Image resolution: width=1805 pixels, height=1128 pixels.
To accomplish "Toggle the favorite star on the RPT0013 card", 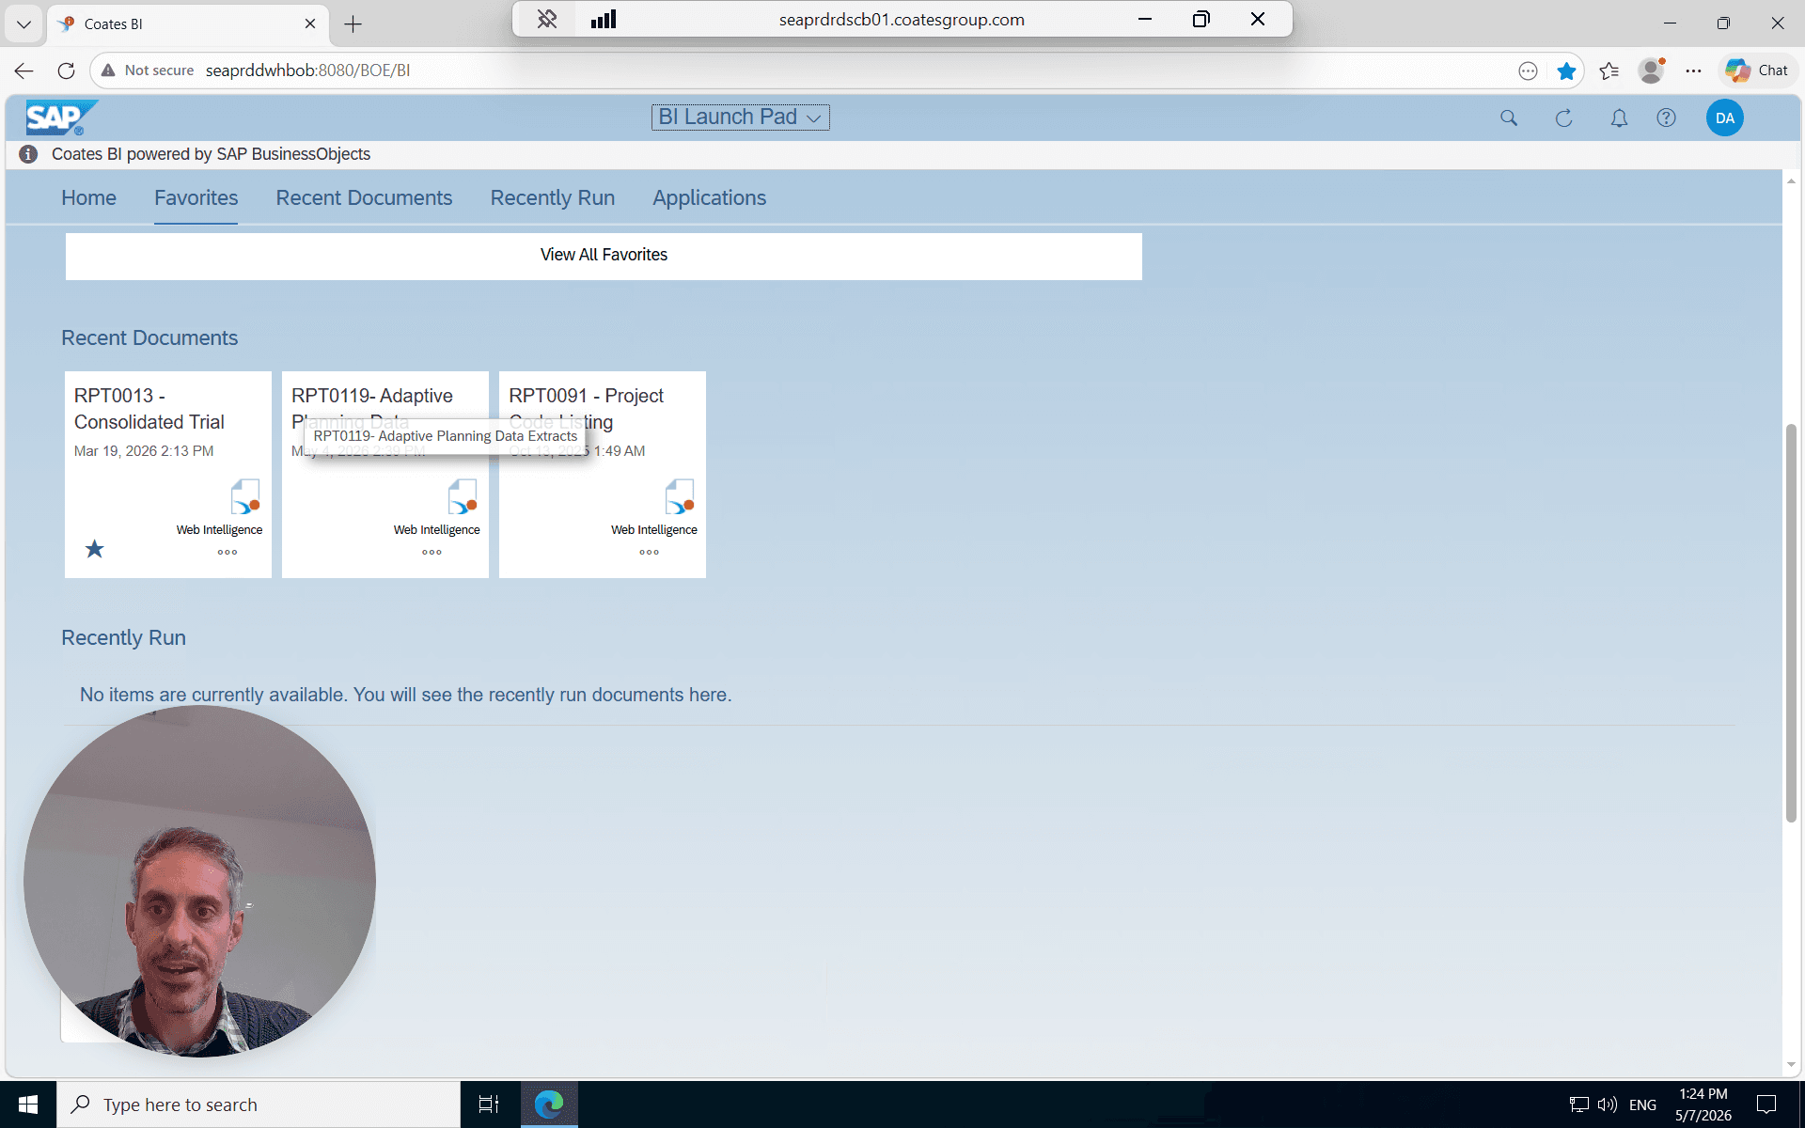I will 94,549.
